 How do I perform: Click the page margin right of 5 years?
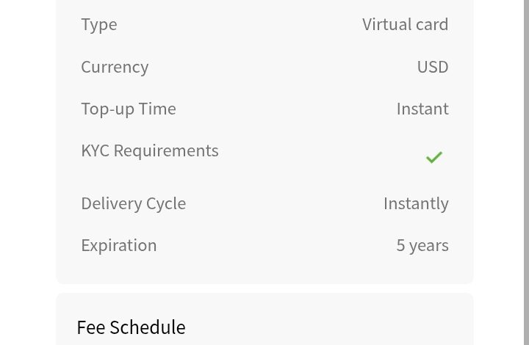pos(501,245)
